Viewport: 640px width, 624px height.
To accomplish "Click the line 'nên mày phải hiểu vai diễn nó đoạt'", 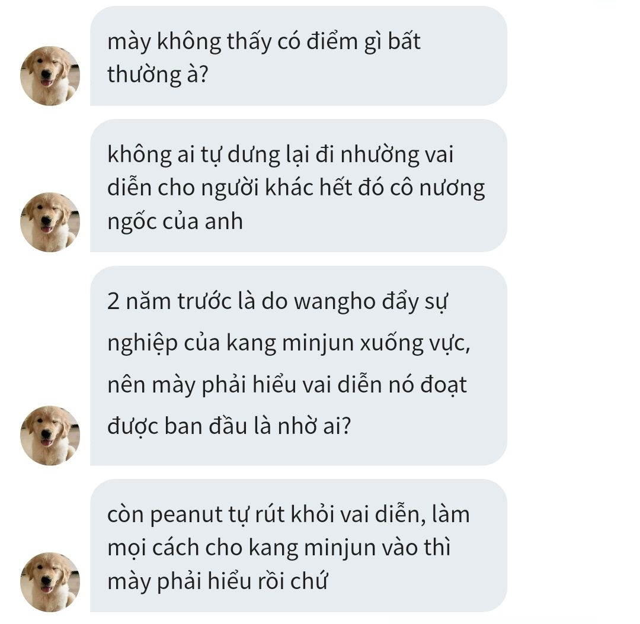I will pyautogui.click(x=287, y=386).
